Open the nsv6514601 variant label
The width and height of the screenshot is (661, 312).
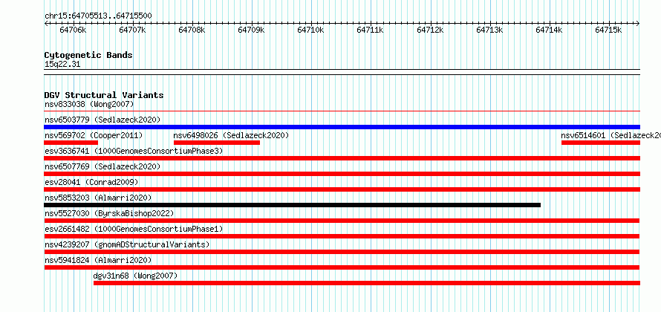point(610,135)
